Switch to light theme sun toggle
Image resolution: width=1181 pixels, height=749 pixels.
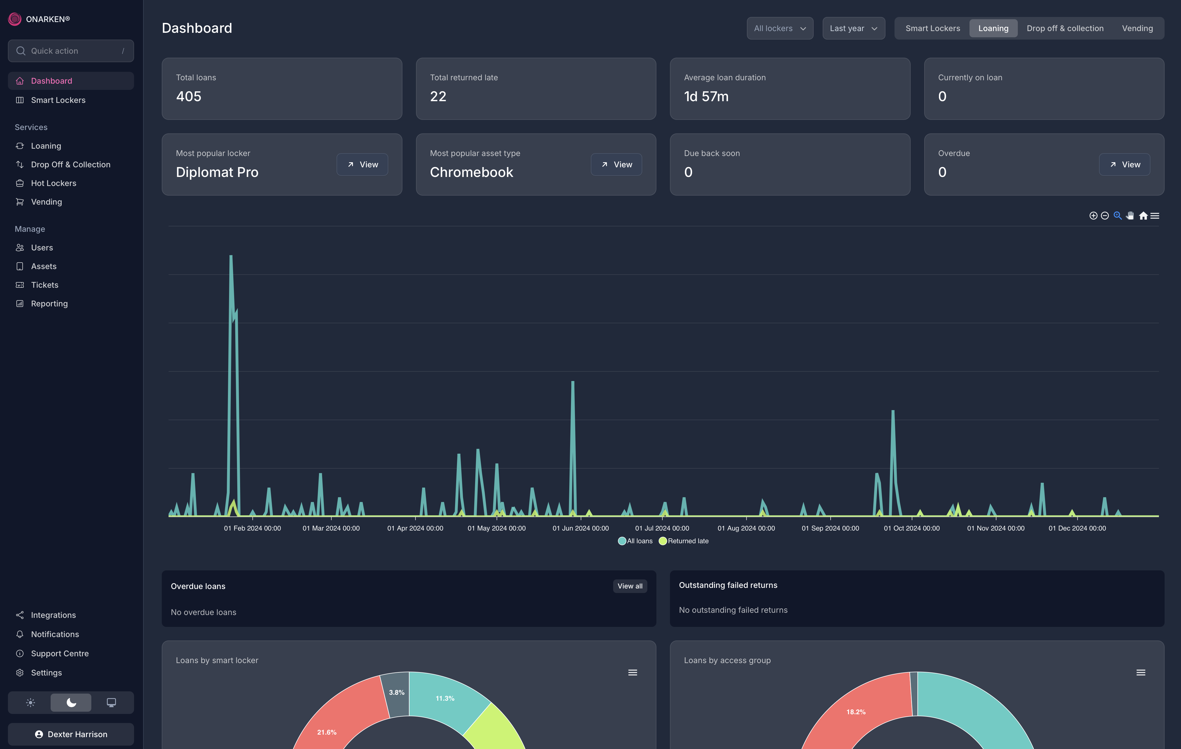[31, 703]
